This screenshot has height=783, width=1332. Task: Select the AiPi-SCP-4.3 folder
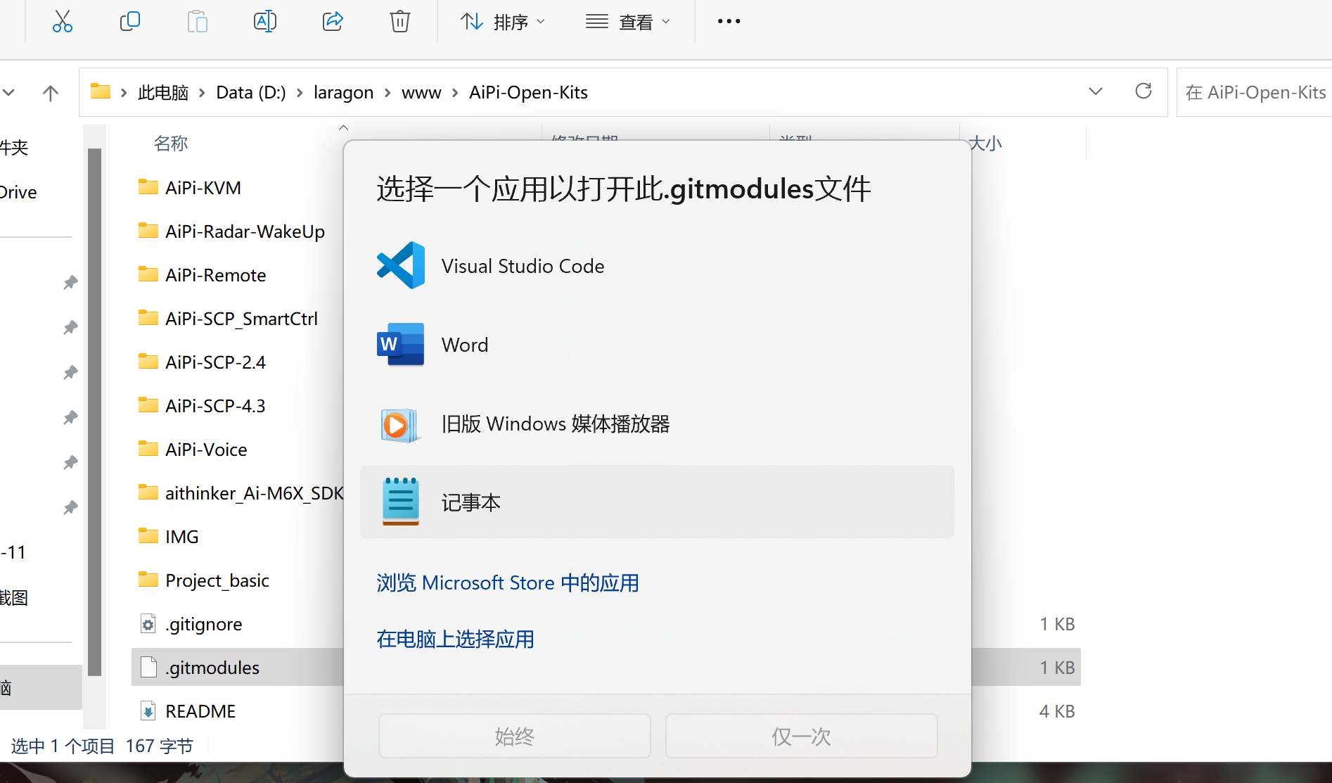pyautogui.click(x=215, y=406)
